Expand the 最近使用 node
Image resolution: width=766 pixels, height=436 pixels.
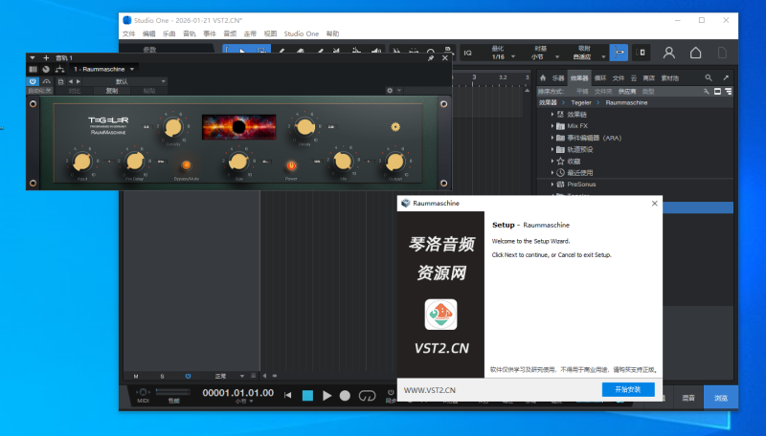point(552,173)
